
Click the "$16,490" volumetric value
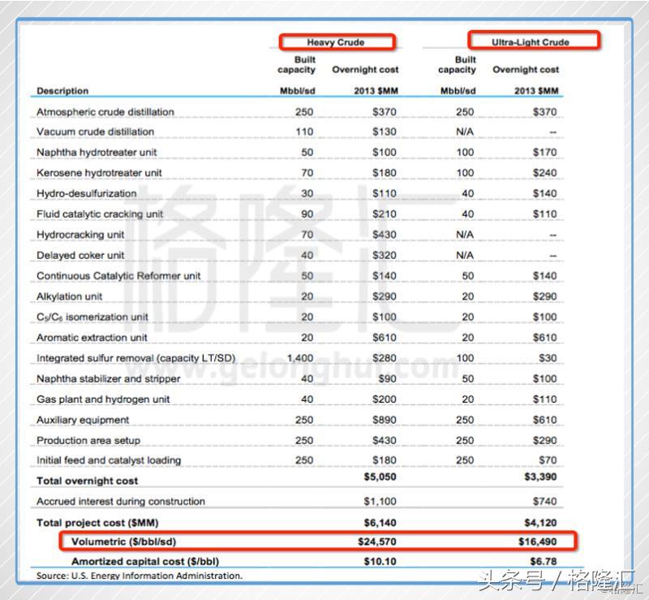click(538, 542)
